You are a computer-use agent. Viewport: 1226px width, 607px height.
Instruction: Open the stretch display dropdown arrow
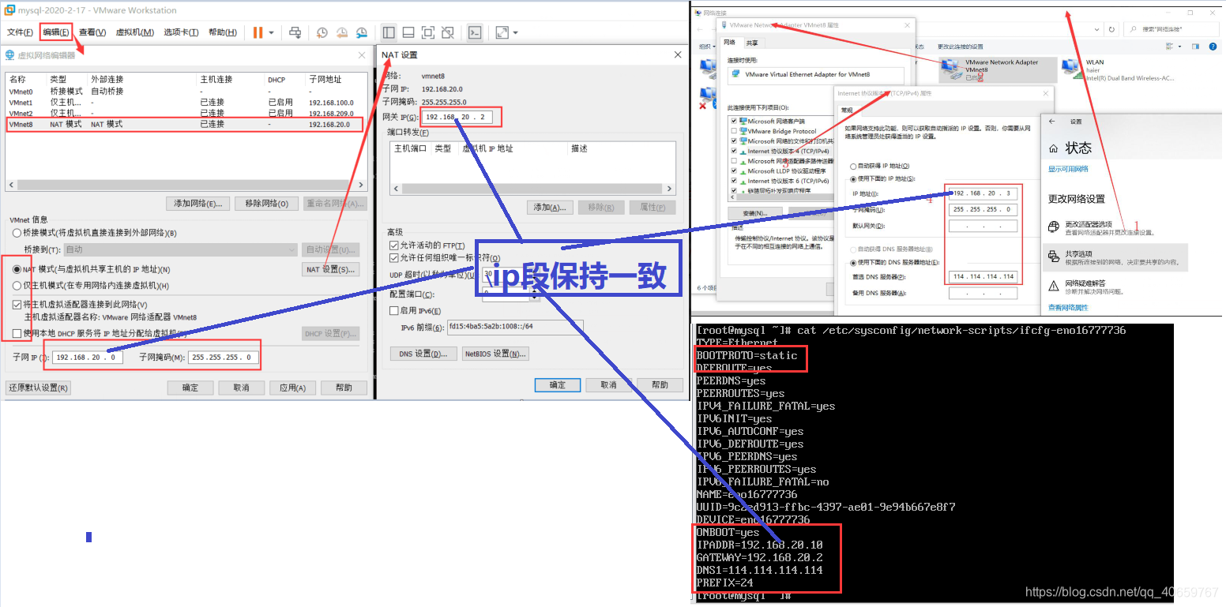click(x=515, y=33)
